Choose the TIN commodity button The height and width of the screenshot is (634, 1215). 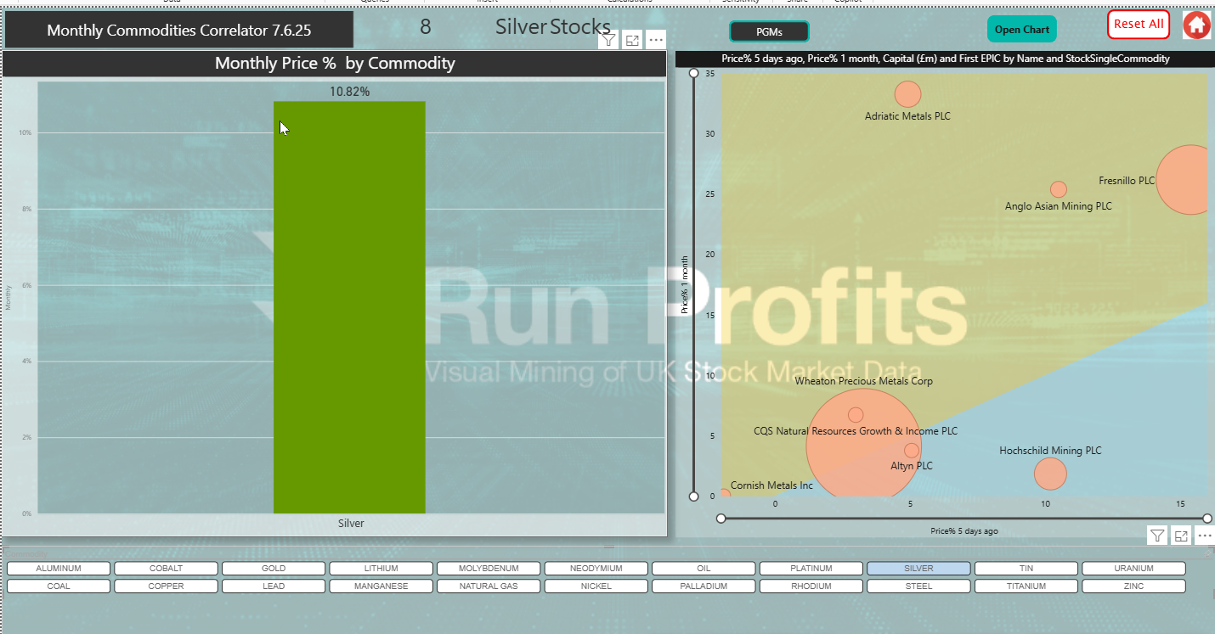coord(1026,569)
